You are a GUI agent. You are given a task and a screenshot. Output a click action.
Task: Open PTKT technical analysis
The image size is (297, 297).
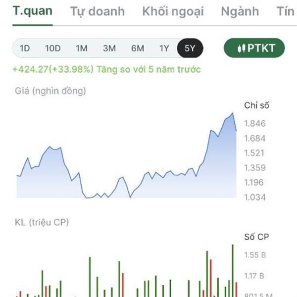[x=254, y=48]
